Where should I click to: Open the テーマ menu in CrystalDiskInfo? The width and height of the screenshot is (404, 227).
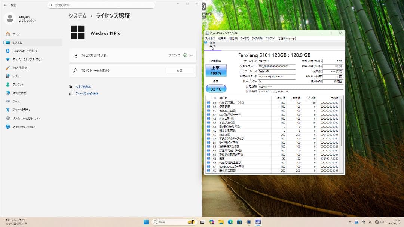(x=245, y=38)
